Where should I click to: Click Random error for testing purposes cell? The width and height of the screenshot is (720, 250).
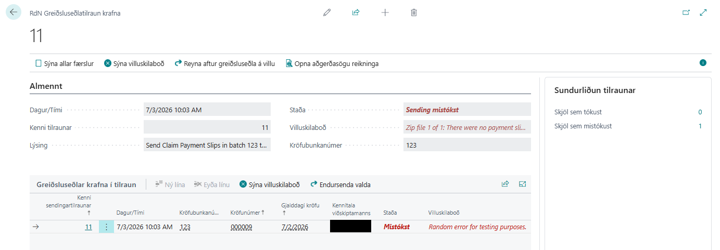point(477,227)
